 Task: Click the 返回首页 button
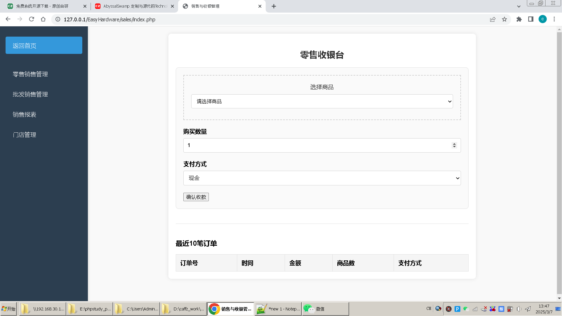(44, 45)
